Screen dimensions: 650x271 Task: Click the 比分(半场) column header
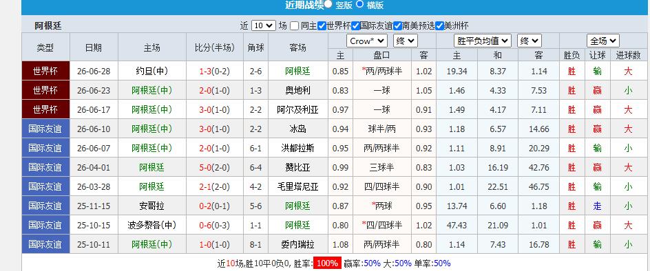pyautogui.click(x=214, y=47)
